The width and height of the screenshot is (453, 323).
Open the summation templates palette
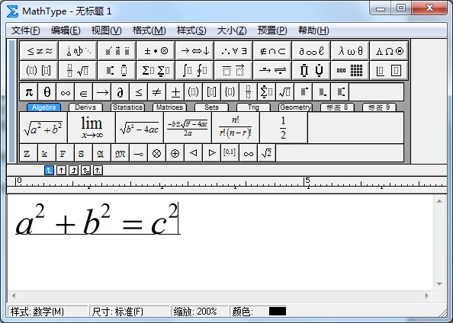156,70
